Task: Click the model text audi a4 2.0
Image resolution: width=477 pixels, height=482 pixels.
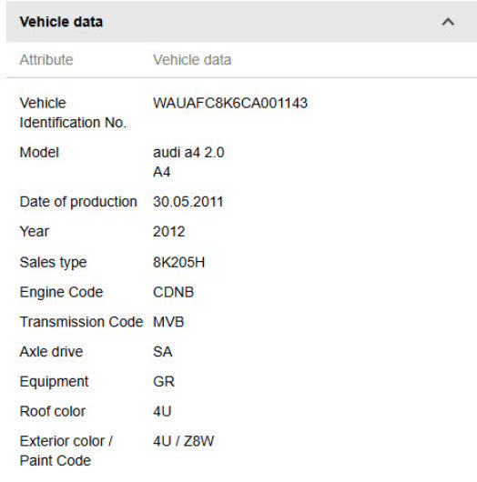Action: click(188, 153)
